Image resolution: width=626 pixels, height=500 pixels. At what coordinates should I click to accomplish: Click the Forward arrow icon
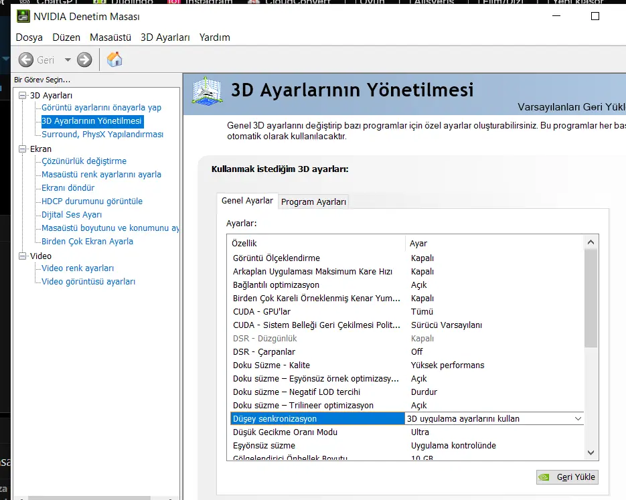84,60
